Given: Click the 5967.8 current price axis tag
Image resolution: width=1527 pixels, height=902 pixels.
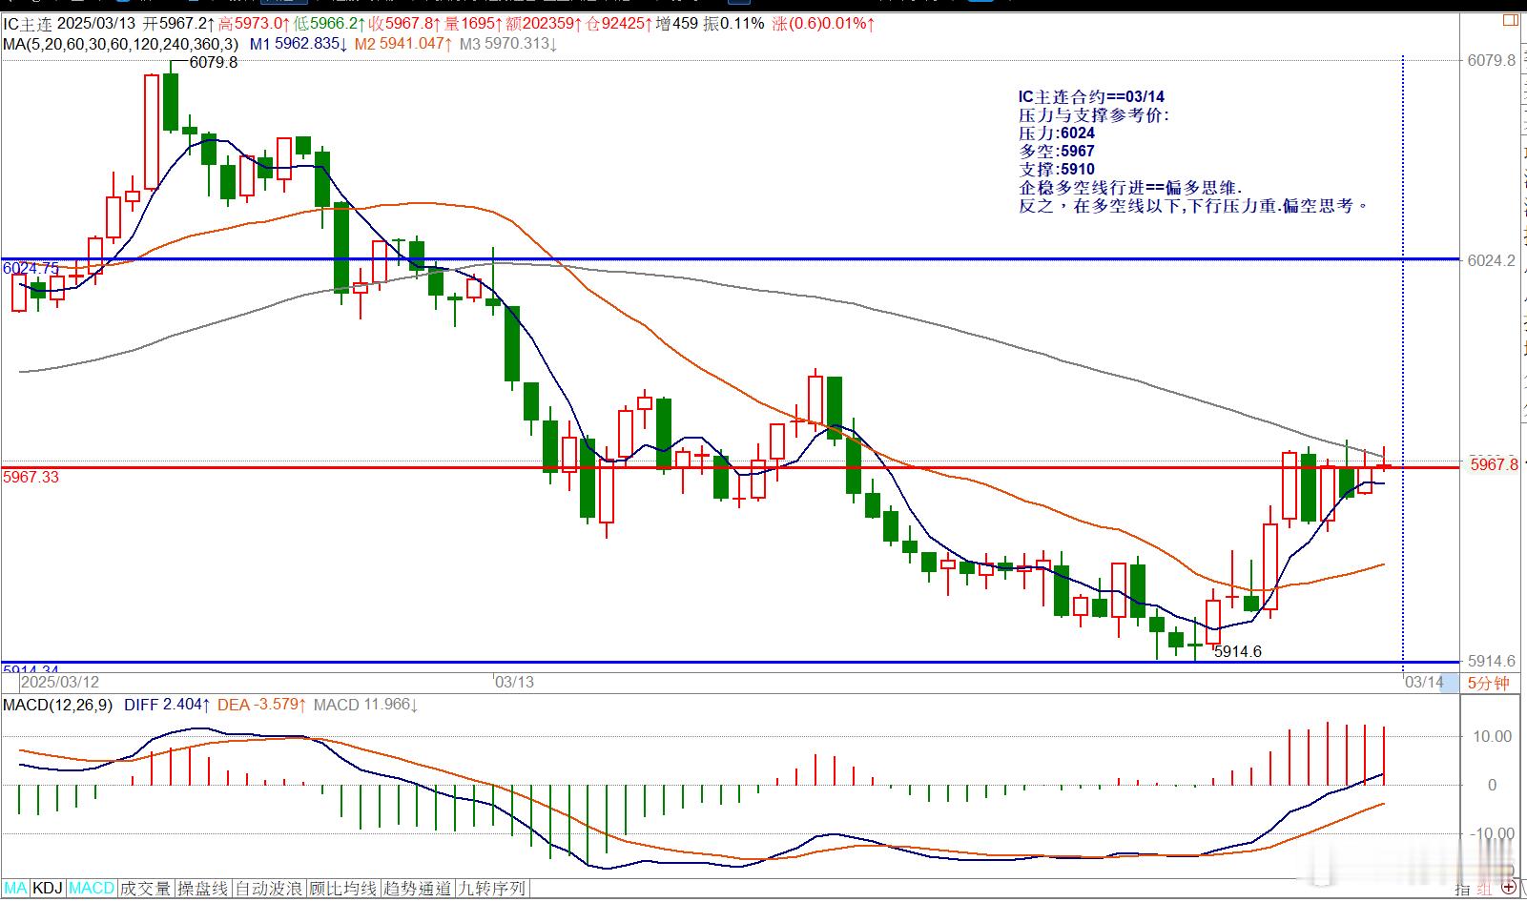Looking at the screenshot, I should tap(1494, 464).
